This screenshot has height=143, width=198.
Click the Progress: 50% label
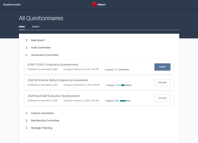pos(112,101)
